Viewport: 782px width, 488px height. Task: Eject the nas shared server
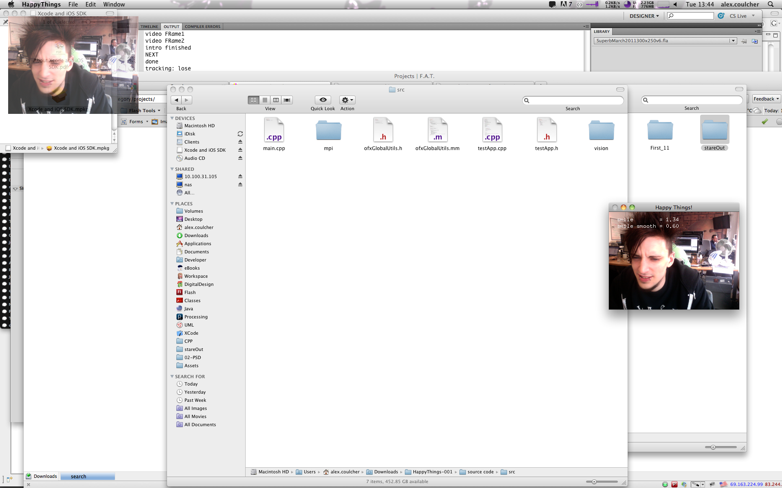tap(240, 185)
